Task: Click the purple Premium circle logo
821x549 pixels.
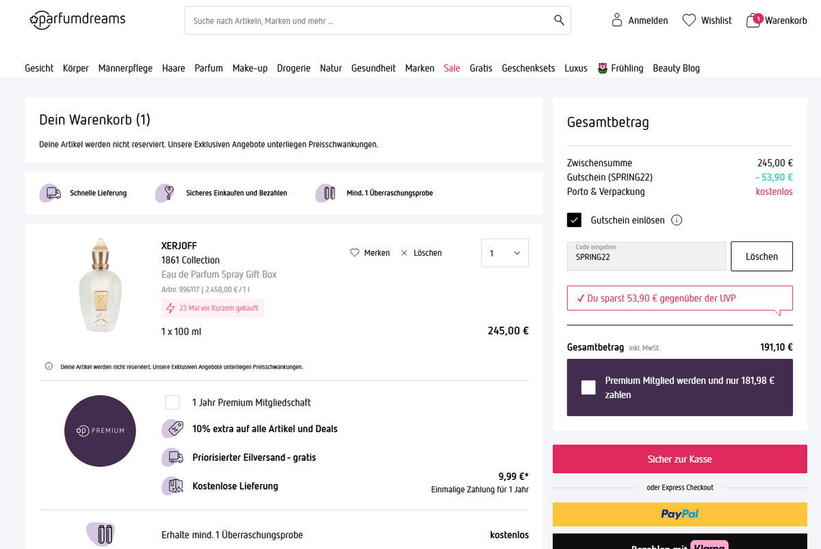Action: pyautogui.click(x=100, y=431)
